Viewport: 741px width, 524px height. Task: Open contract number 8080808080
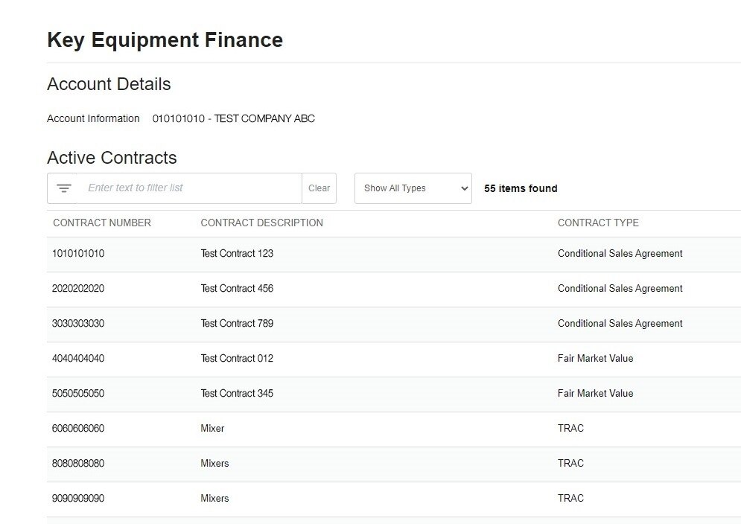point(78,464)
